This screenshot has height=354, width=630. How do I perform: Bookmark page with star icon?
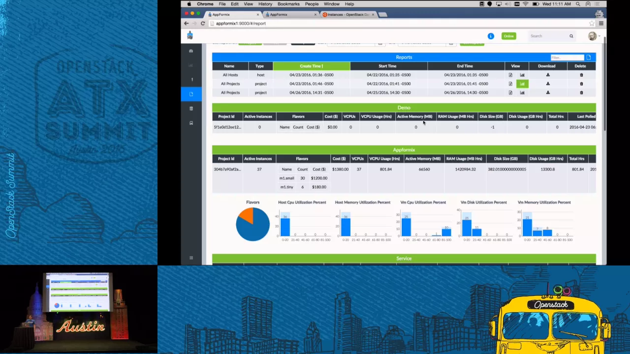tap(592, 23)
